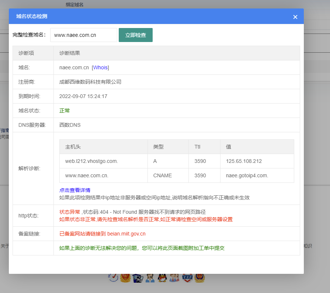This screenshot has height=293, width=330.
Task: Click the FZP shield icon
Action: coord(187,278)
